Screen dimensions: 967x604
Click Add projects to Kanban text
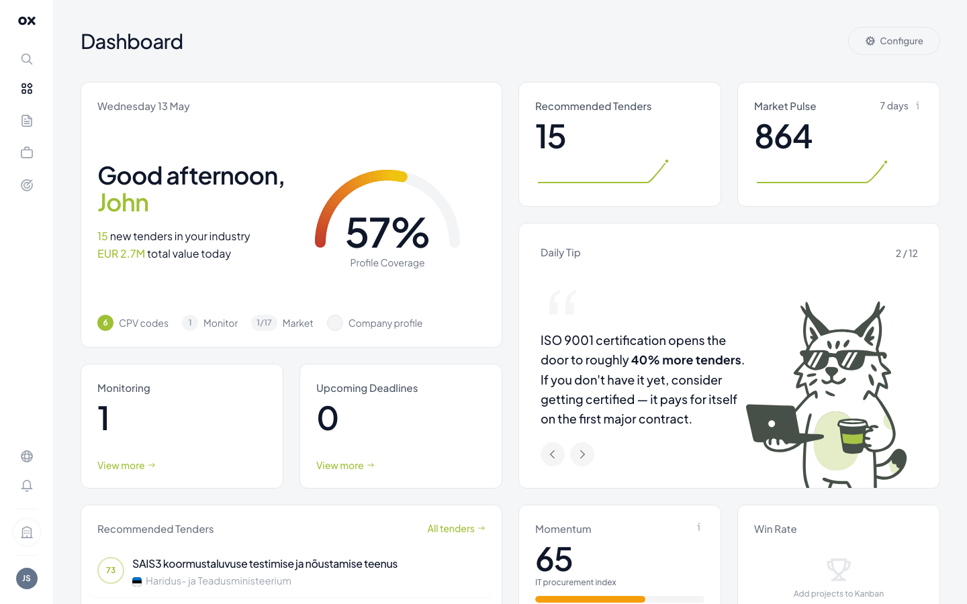click(839, 594)
